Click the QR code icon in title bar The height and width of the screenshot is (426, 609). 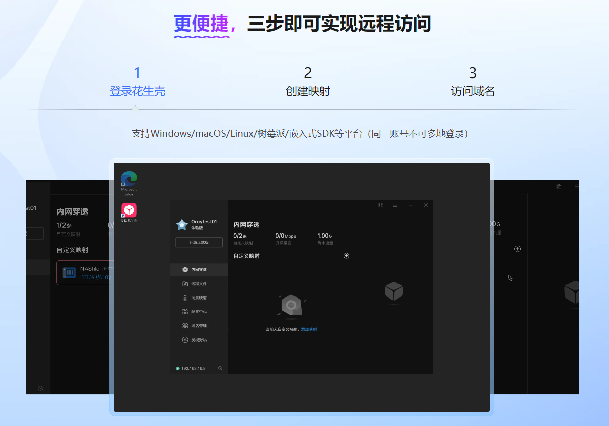tap(380, 205)
